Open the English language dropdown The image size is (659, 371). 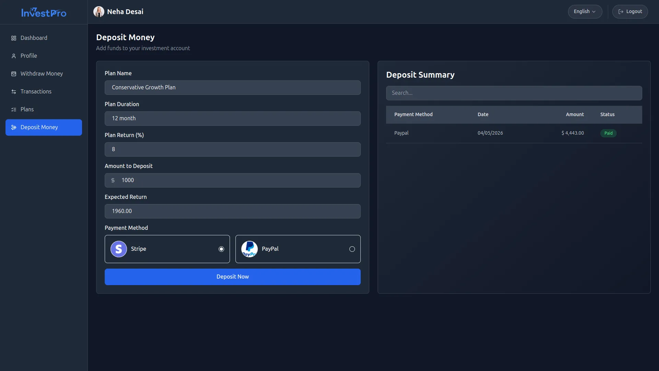(585, 12)
